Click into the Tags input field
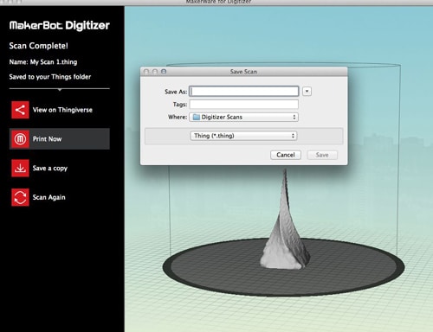433x332 pixels. (244, 105)
